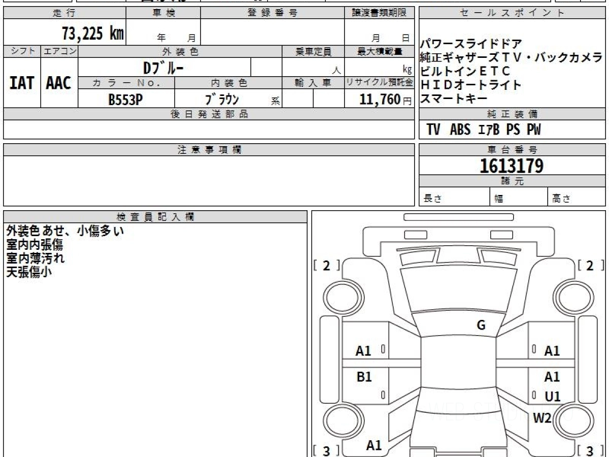Click the 高さ dimension label
The image size is (609, 457).
(x=562, y=199)
